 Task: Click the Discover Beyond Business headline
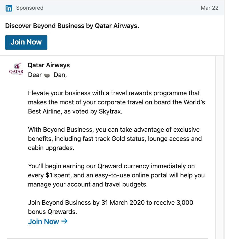[72, 26]
